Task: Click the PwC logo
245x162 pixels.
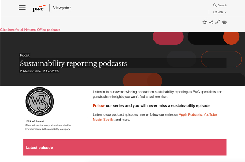Action: pos(39,8)
